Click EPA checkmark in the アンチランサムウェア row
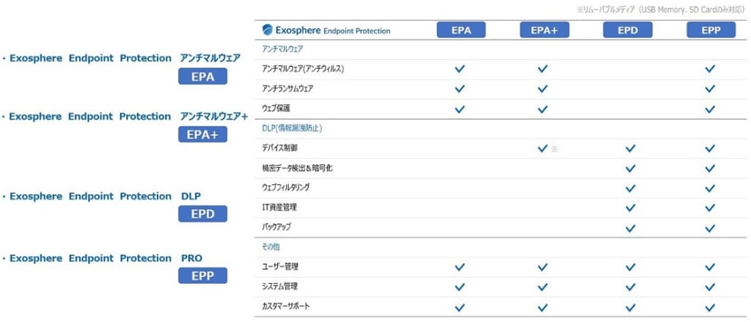The image size is (751, 322). [460, 89]
